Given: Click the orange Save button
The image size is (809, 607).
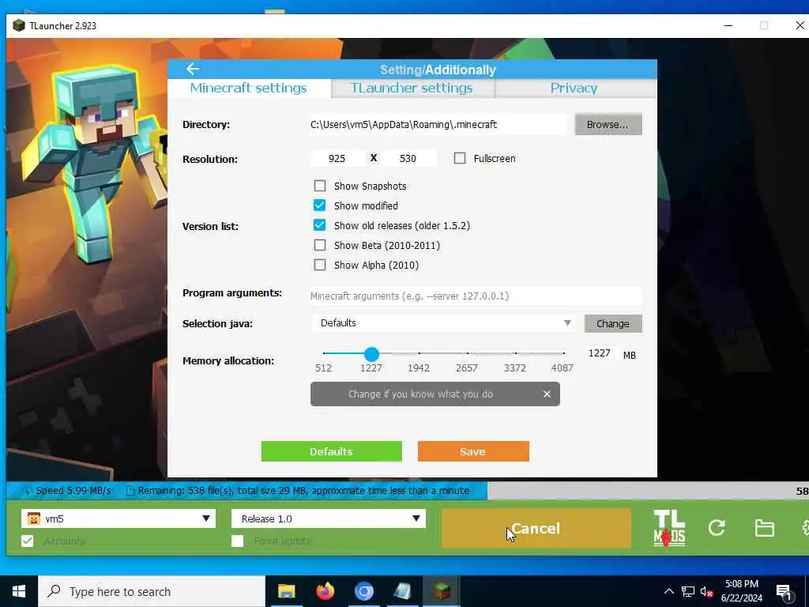Looking at the screenshot, I should [x=473, y=451].
